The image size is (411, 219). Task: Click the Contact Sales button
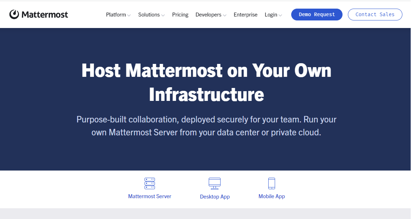pyautogui.click(x=375, y=14)
